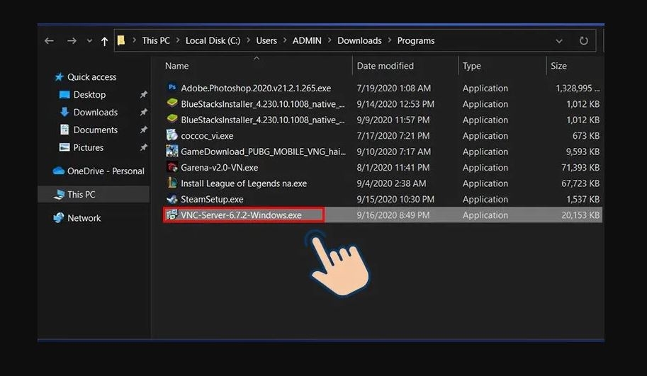Navigate to ADMIN in breadcrumb

point(307,40)
